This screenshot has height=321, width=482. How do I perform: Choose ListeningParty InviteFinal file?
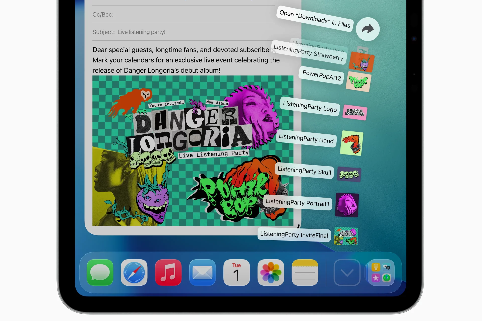(294, 235)
